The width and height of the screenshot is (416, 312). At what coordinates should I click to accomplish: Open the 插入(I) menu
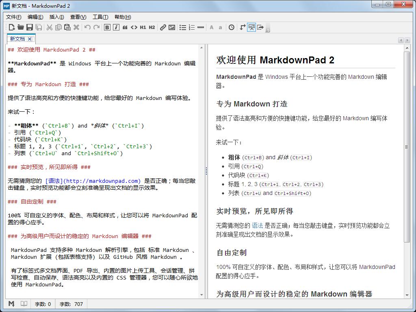click(56, 17)
